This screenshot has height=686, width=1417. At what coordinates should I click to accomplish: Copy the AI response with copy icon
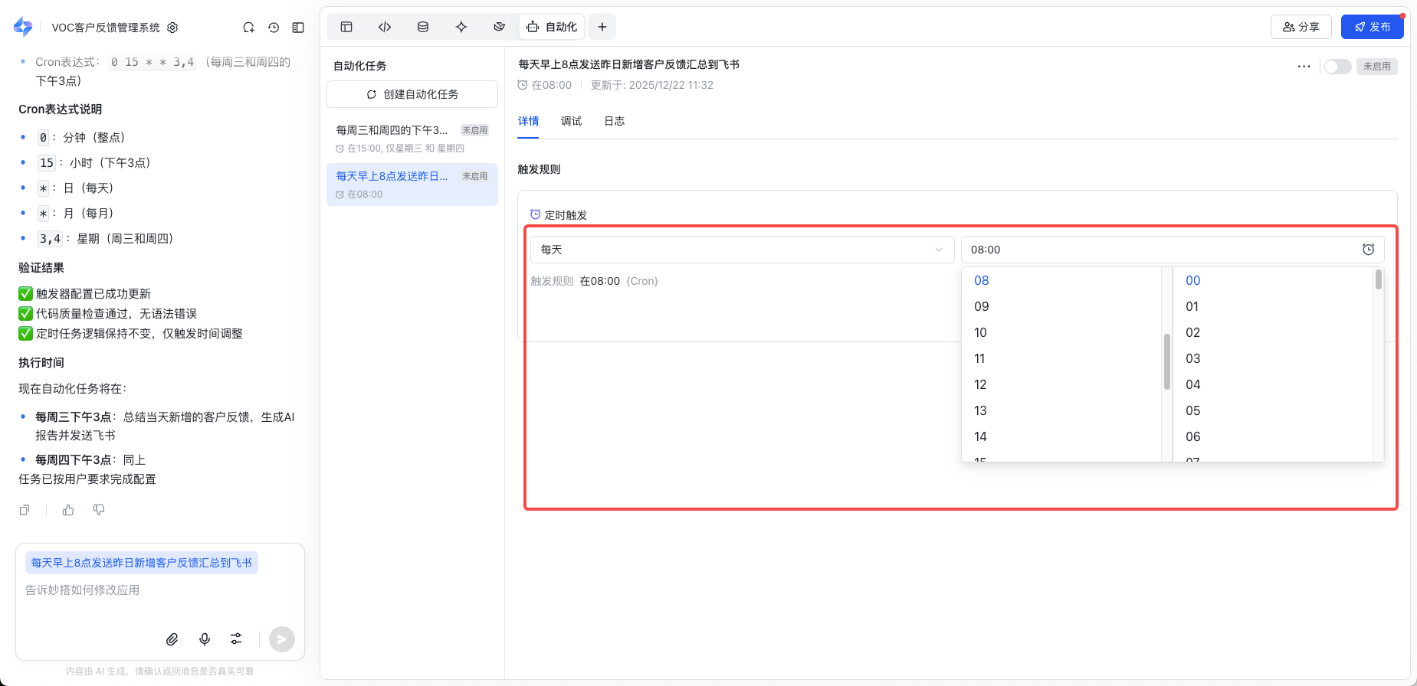click(25, 510)
